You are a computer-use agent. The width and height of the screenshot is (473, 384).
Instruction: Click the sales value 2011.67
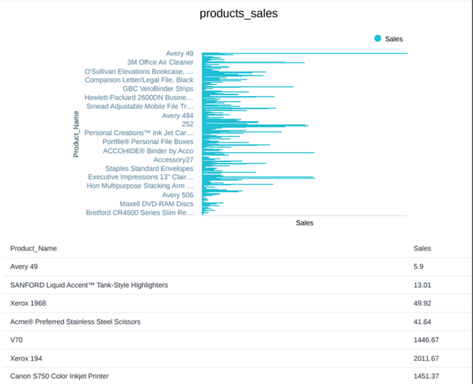coord(426,359)
